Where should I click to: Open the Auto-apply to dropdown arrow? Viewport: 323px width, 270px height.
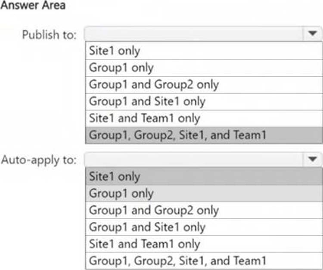point(312,160)
